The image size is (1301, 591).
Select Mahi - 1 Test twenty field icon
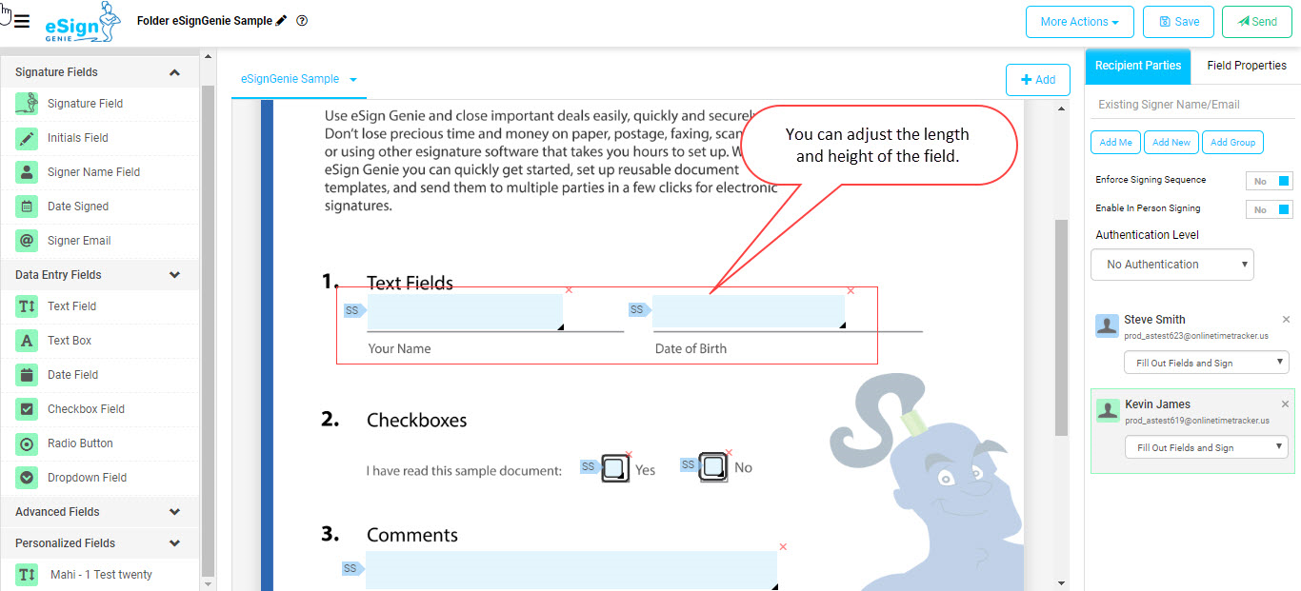tap(27, 575)
